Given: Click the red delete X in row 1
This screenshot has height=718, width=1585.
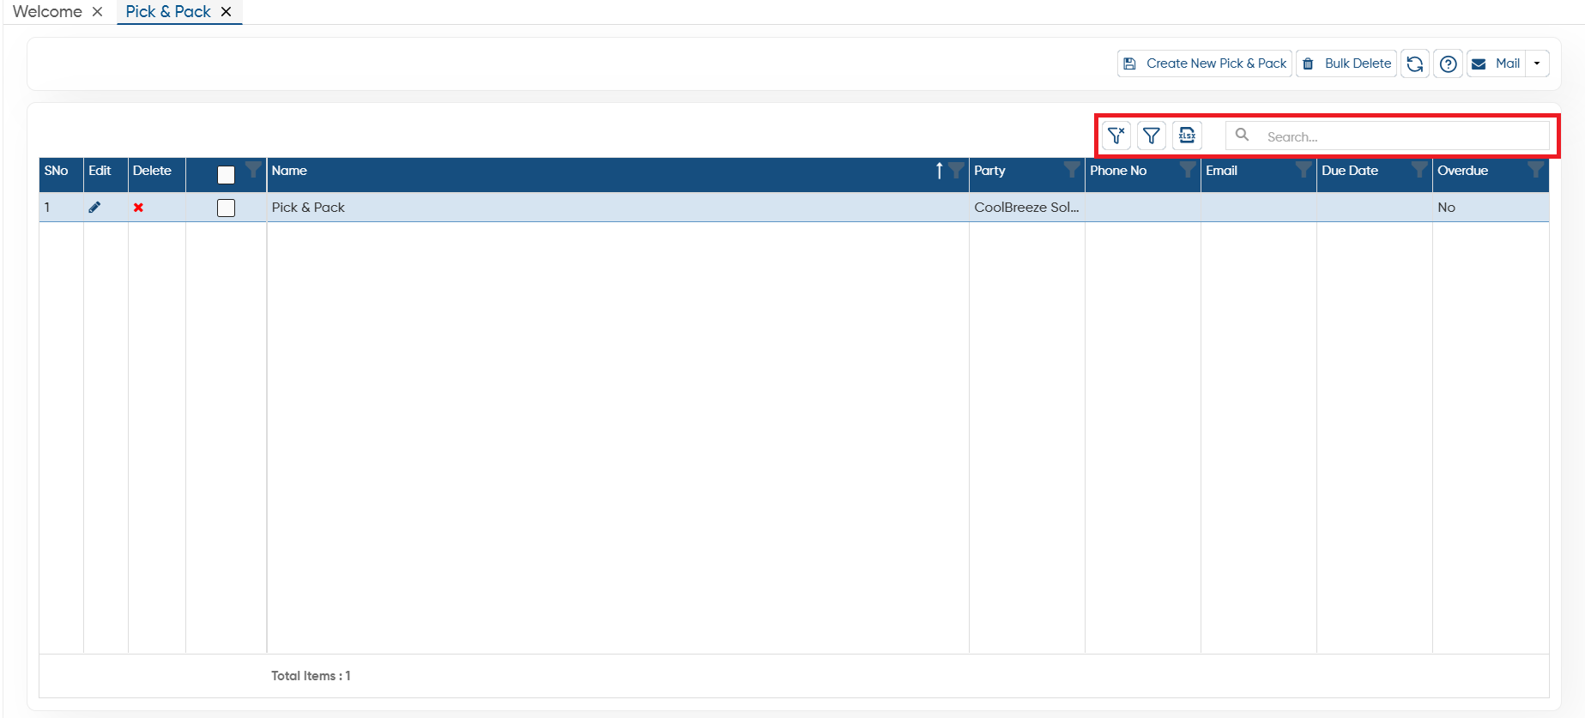Looking at the screenshot, I should 138,208.
